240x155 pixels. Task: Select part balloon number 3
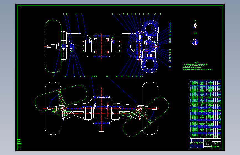[x=76, y=14]
